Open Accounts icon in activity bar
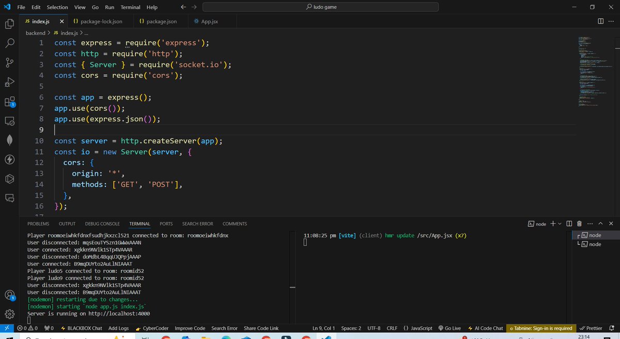Screen dimensions: 620x339 click(x=9, y=295)
